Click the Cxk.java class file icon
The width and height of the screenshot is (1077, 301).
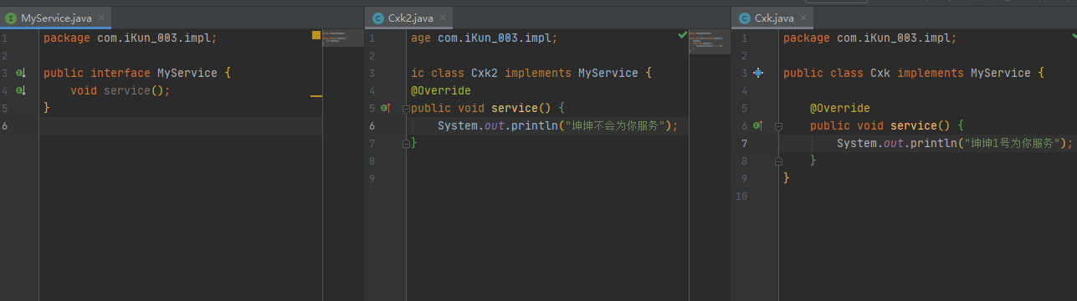pos(745,18)
